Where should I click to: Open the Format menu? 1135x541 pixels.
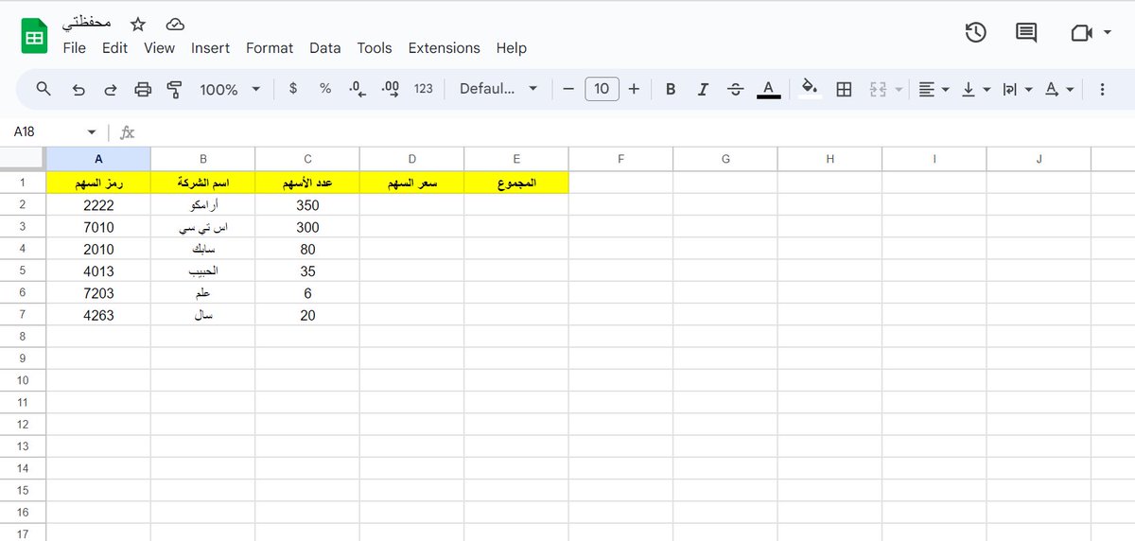point(270,47)
